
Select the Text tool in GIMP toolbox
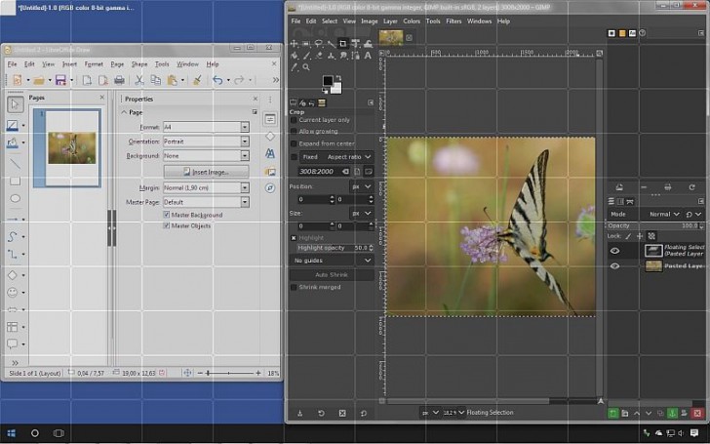[368, 56]
